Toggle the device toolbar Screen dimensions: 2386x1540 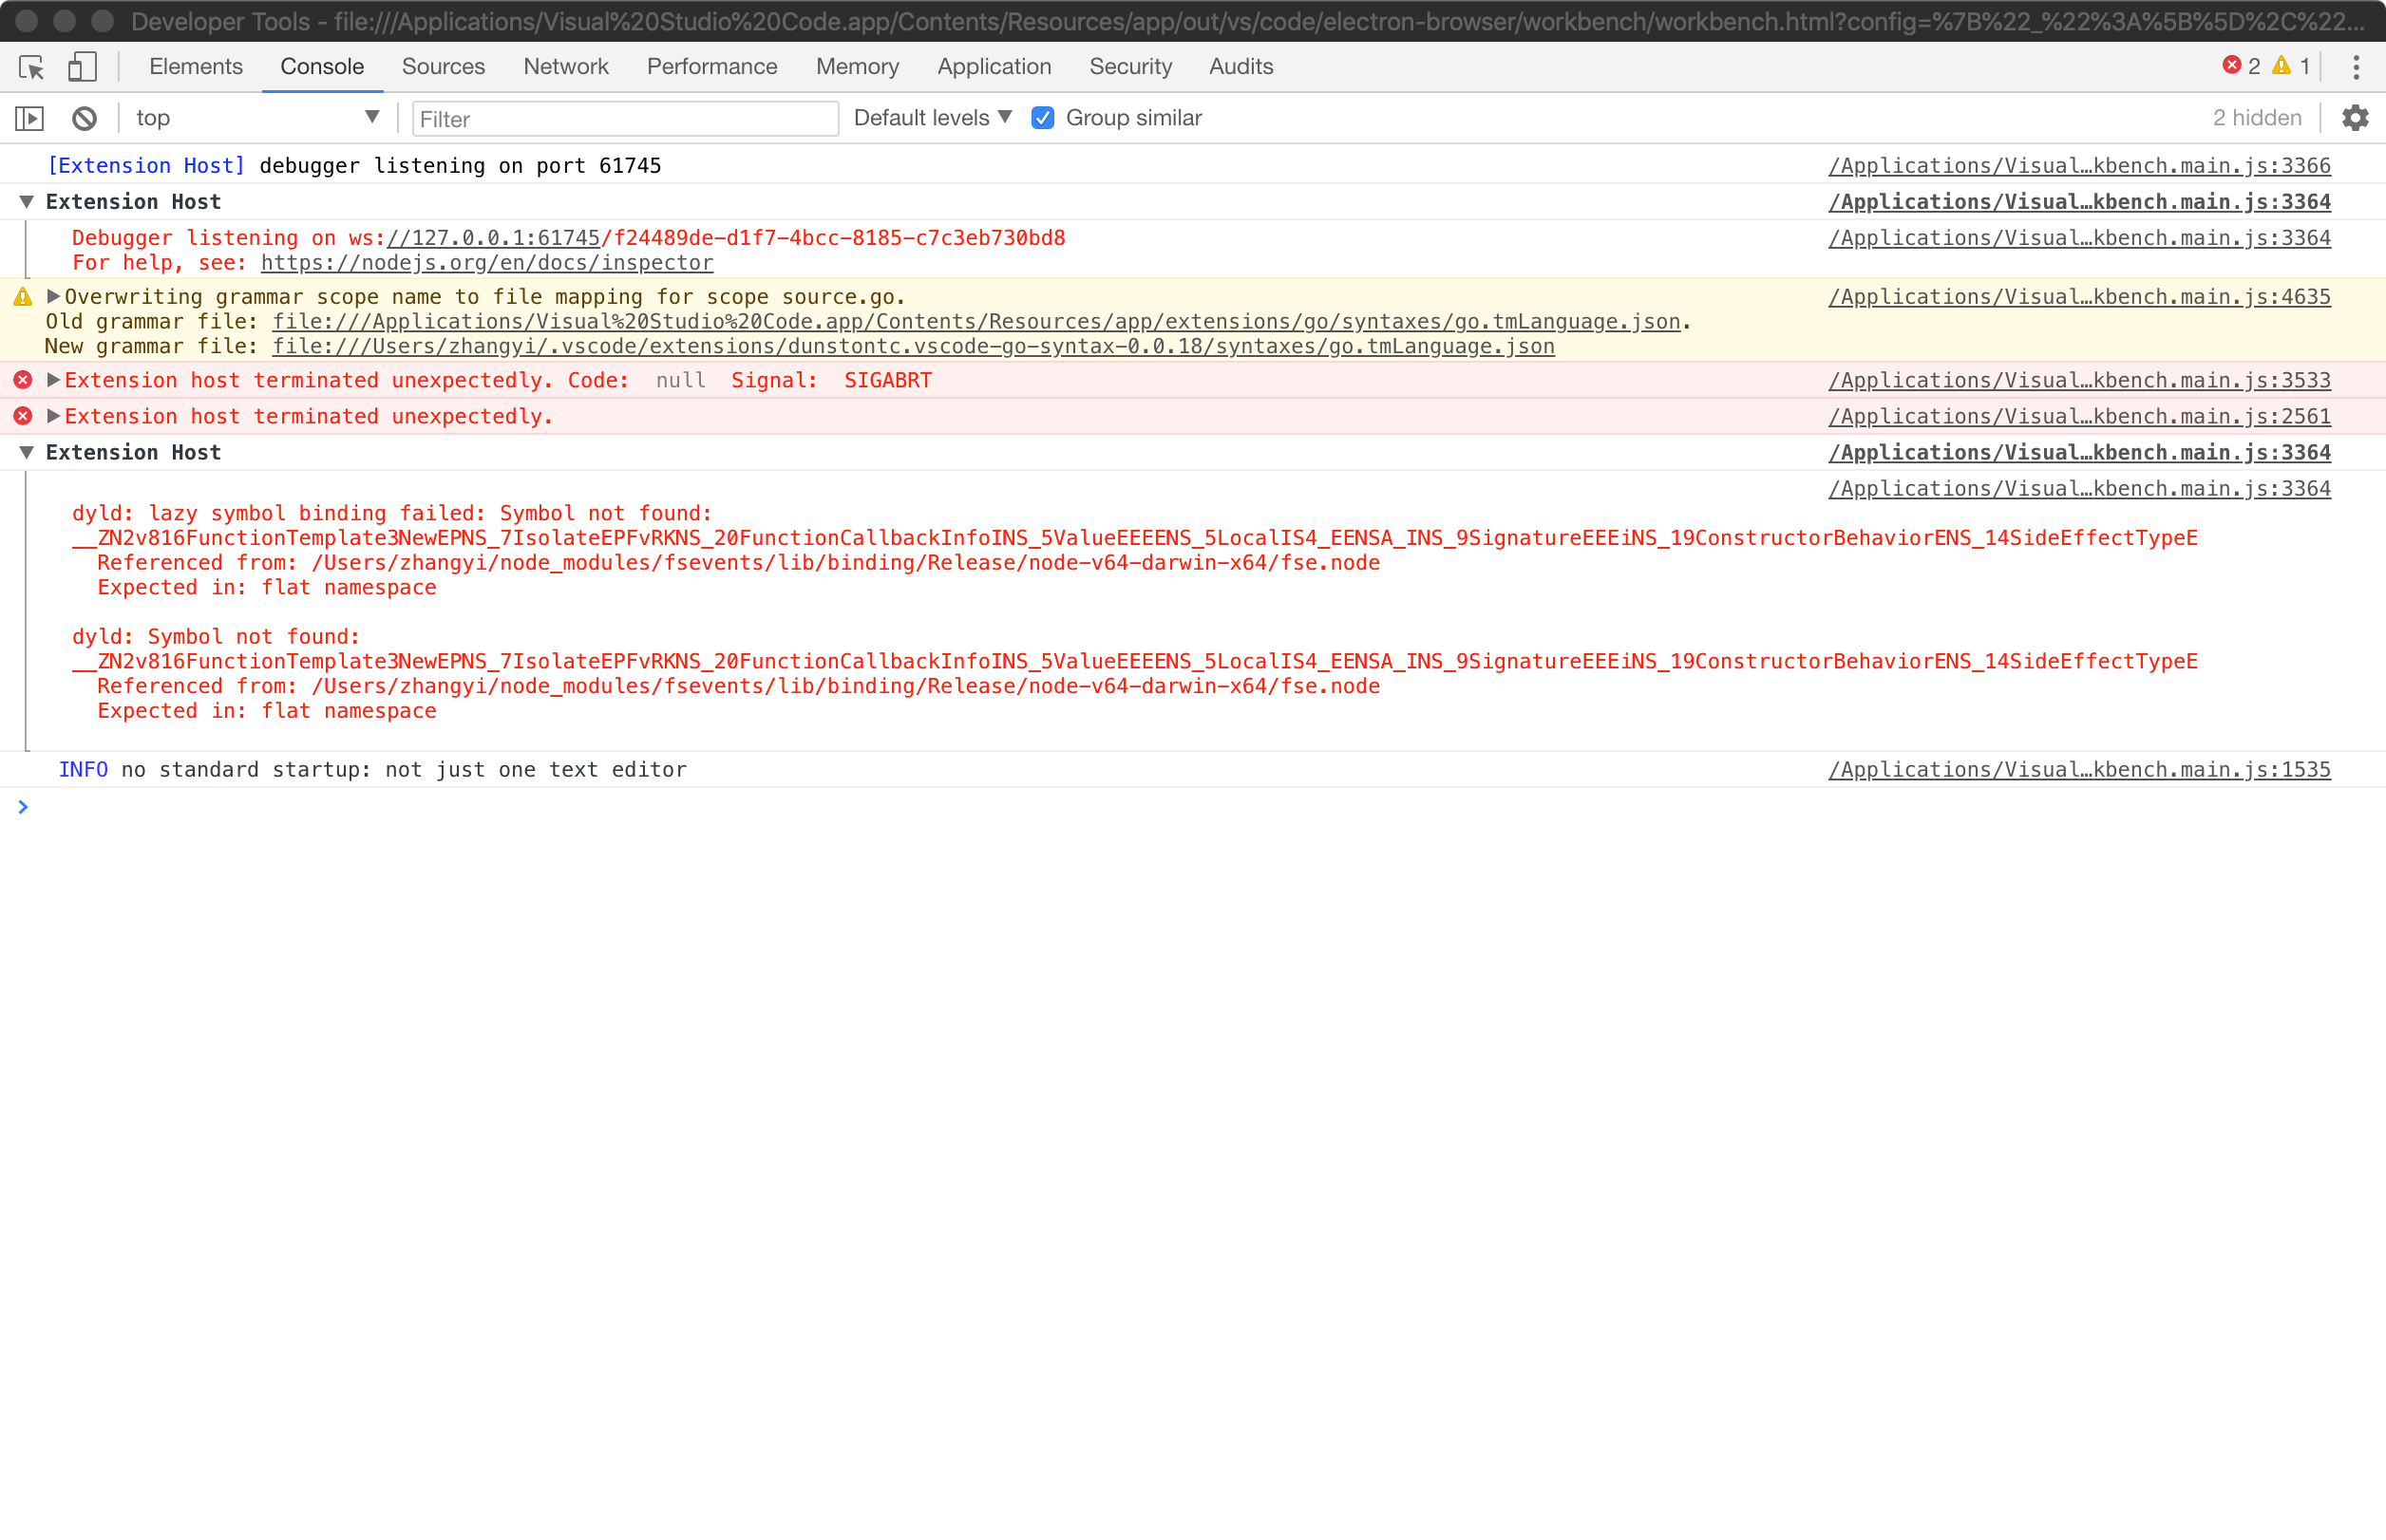click(82, 67)
